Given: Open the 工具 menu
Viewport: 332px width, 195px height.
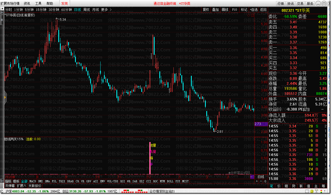Looking at the screenshot, I should (38, 3).
